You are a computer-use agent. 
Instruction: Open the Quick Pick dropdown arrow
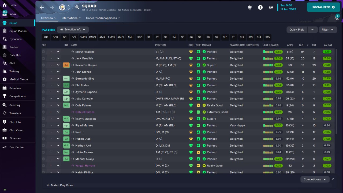[312, 29]
